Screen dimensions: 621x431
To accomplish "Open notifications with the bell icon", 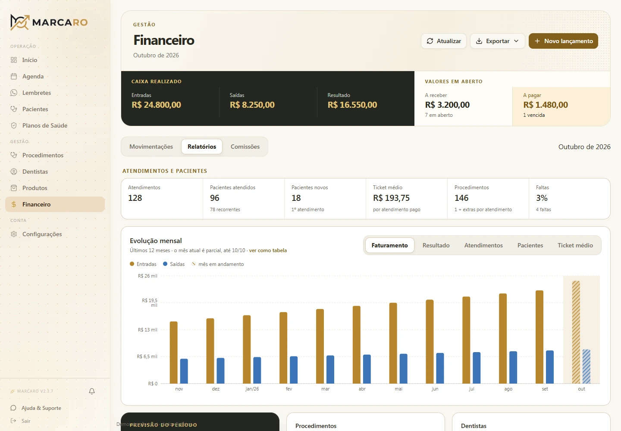I will click(92, 391).
